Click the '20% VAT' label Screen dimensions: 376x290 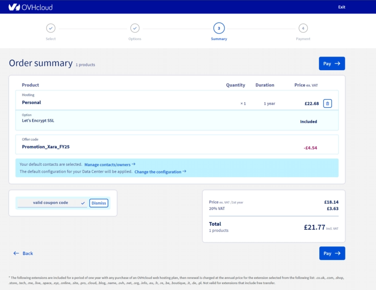click(x=217, y=208)
